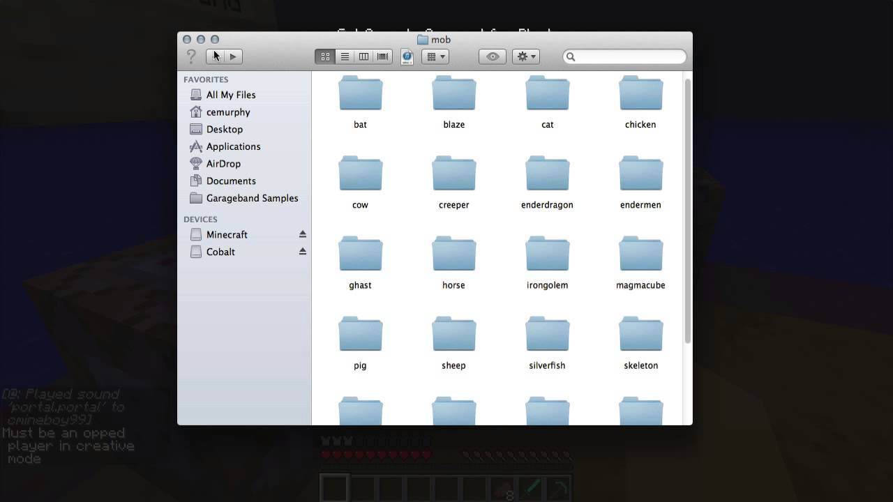Open the Action gear menu

pos(525,56)
